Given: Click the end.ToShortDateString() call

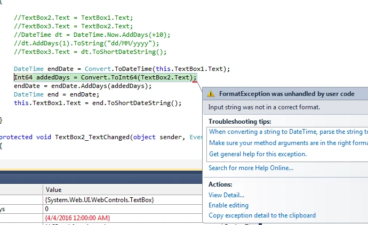Looking at the screenshot, I should (x=135, y=103).
